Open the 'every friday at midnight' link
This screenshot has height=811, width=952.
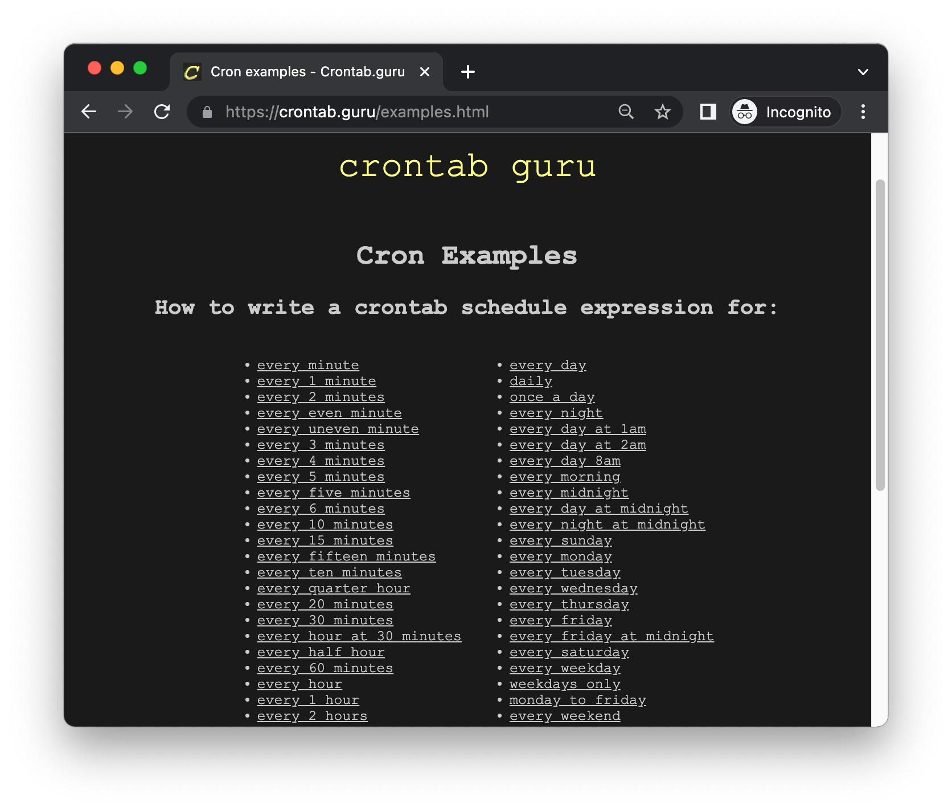tap(612, 636)
